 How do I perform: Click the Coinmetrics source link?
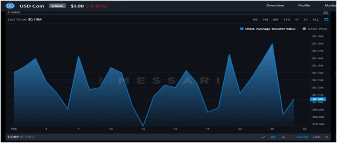21,137
